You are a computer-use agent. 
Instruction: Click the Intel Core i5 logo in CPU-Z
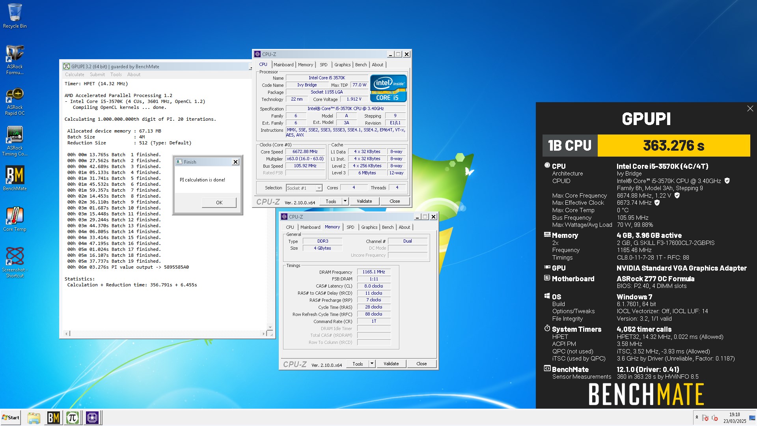tap(388, 88)
